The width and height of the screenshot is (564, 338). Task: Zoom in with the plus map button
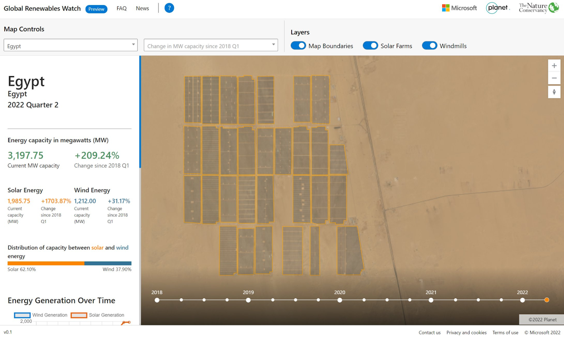coord(554,66)
